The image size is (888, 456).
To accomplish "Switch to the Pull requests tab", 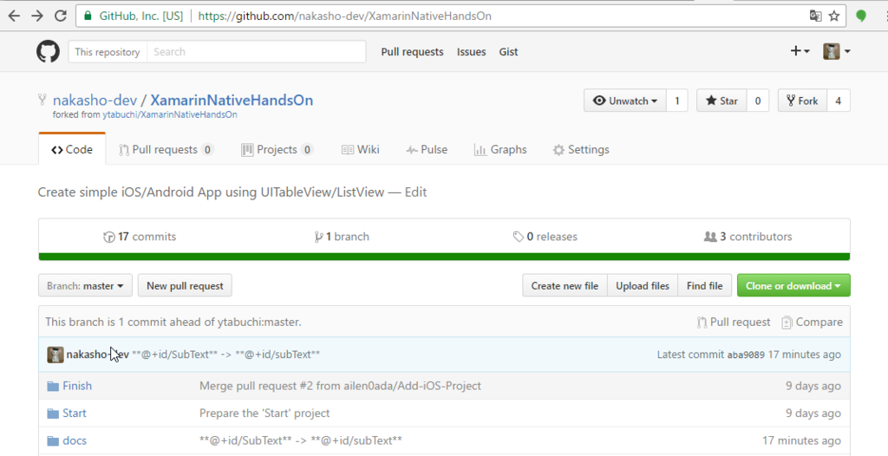I will (166, 150).
